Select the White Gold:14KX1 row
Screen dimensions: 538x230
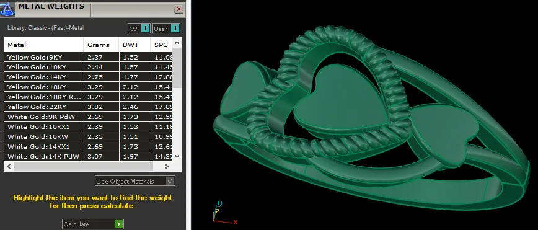pyautogui.click(x=88, y=146)
